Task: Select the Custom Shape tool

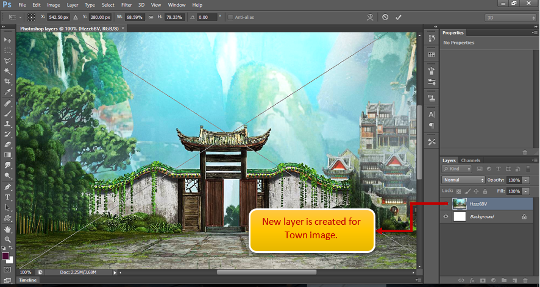Action: (x=7, y=218)
